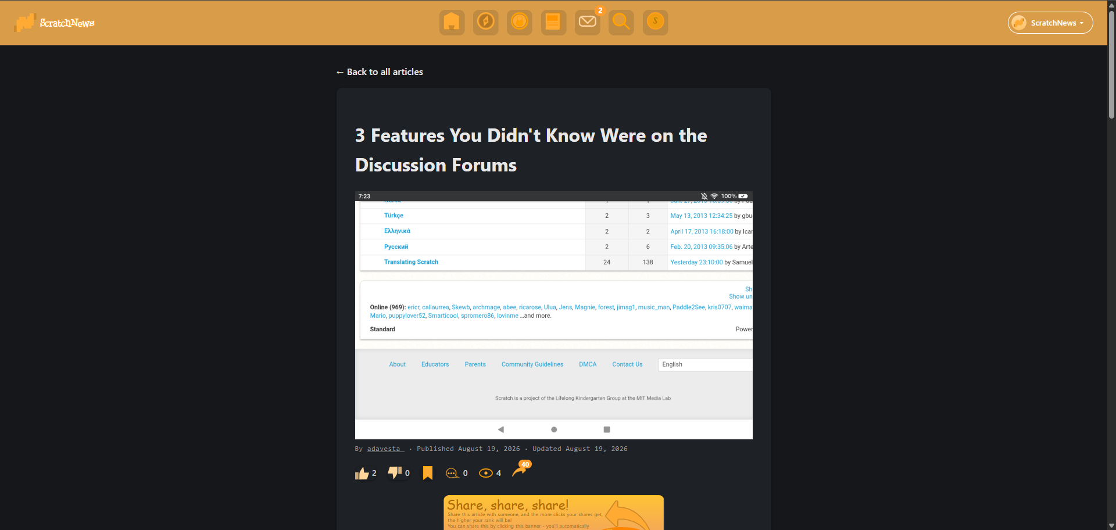
Task: Open the comments speech bubble icon
Action: pyautogui.click(x=452, y=473)
